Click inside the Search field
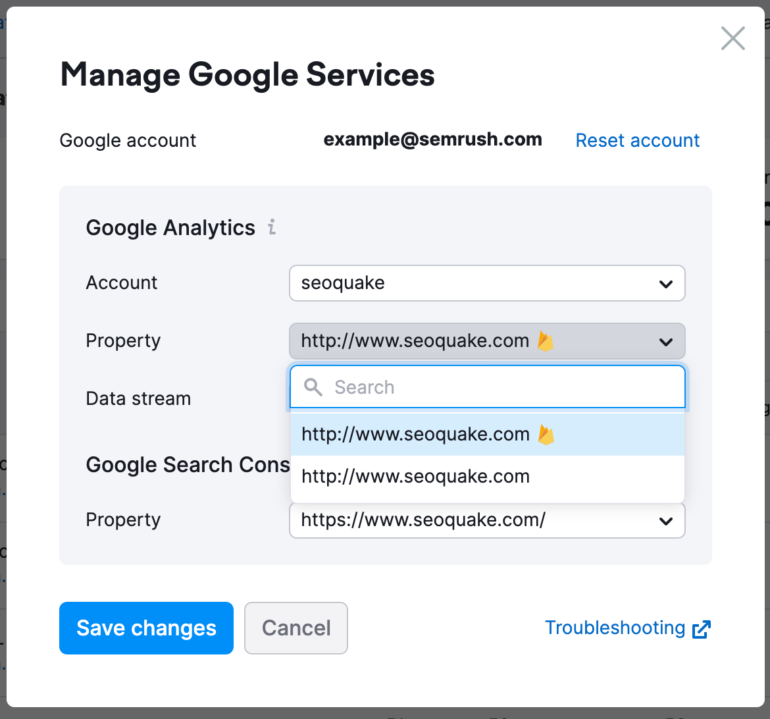This screenshot has width=770, height=719. pos(461,388)
